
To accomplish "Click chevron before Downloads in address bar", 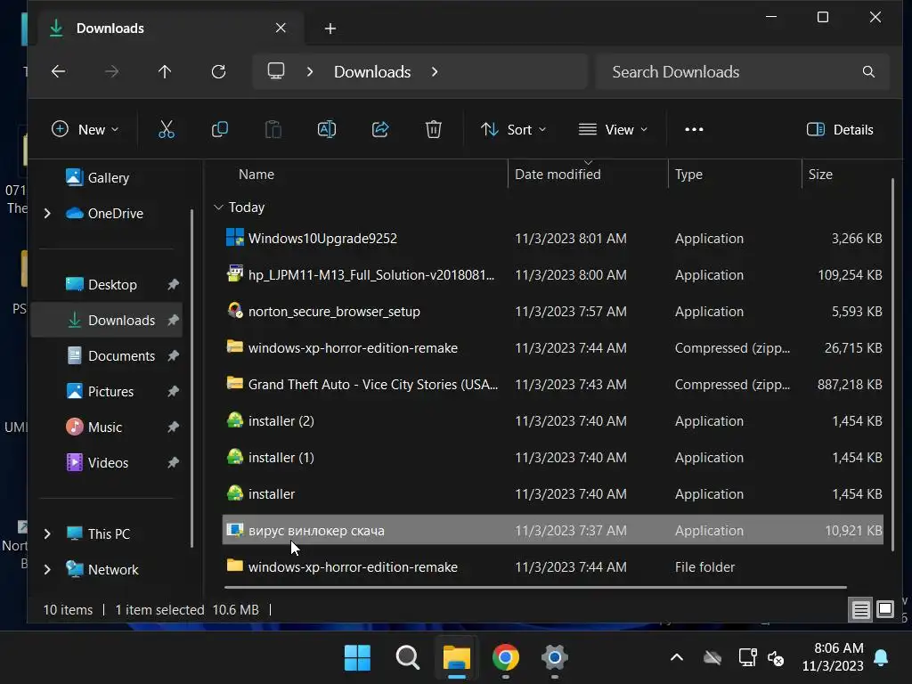I will tap(309, 71).
